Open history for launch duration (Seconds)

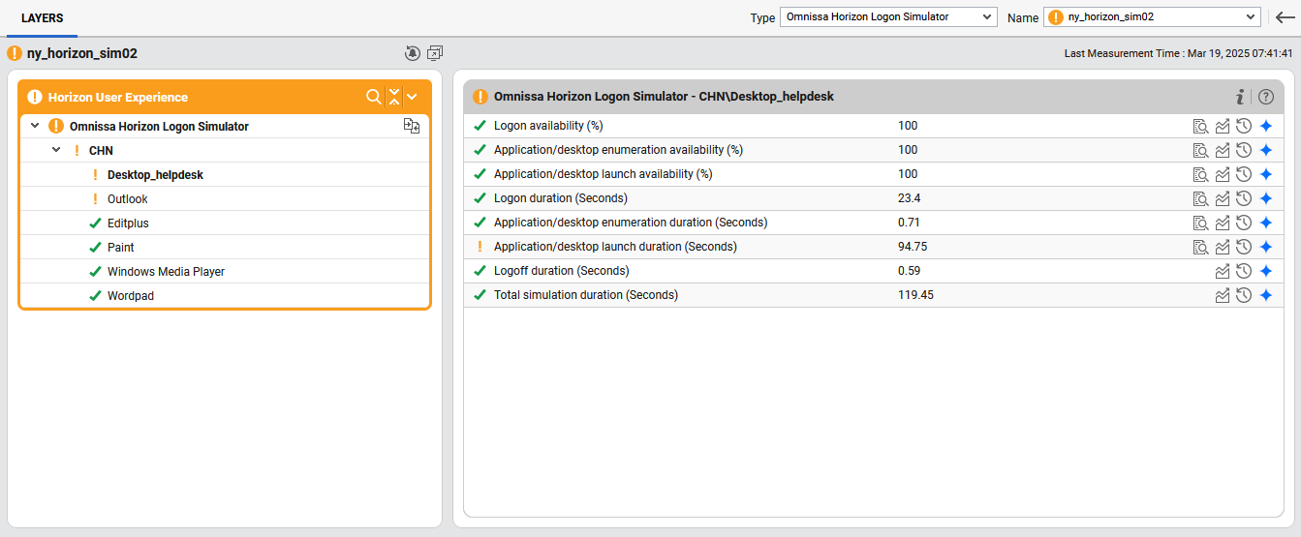pyautogui.click(x=1244, y=247)
